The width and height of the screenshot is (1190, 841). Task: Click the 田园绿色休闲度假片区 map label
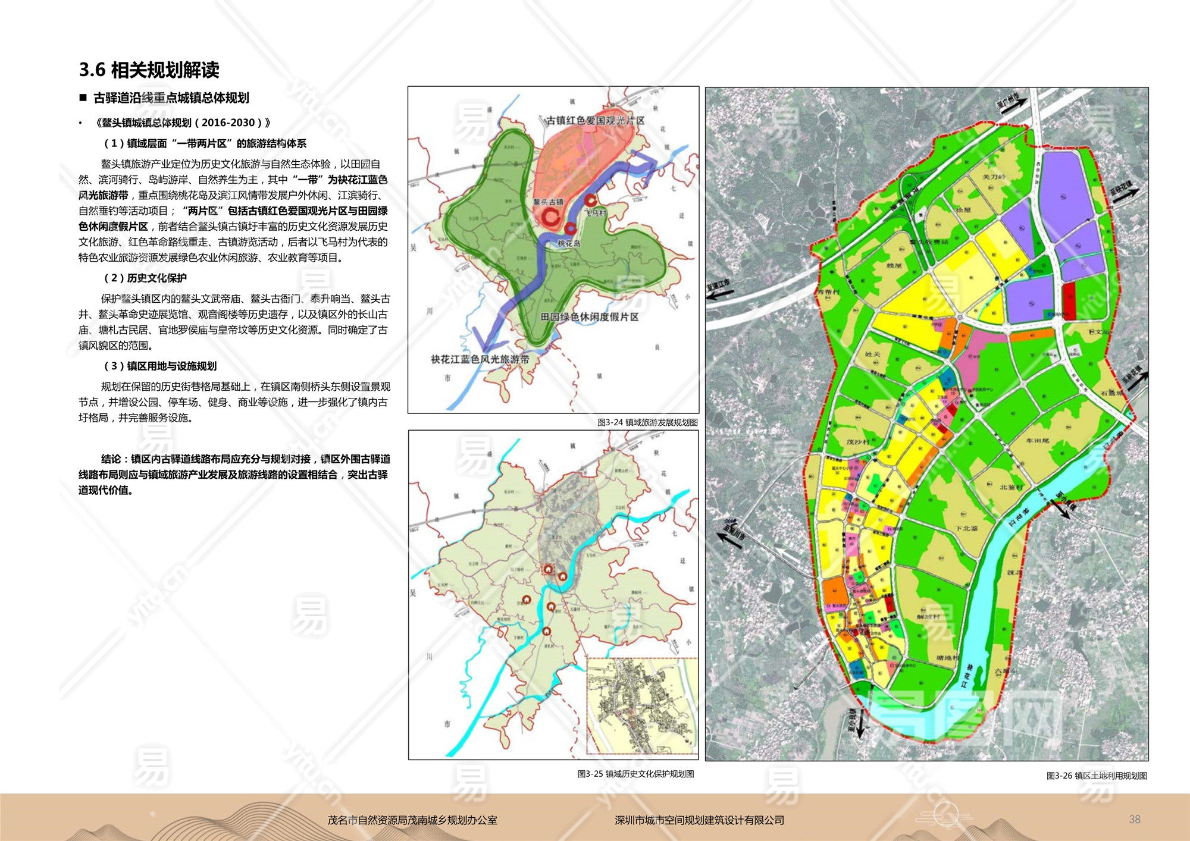pos(589,317)
